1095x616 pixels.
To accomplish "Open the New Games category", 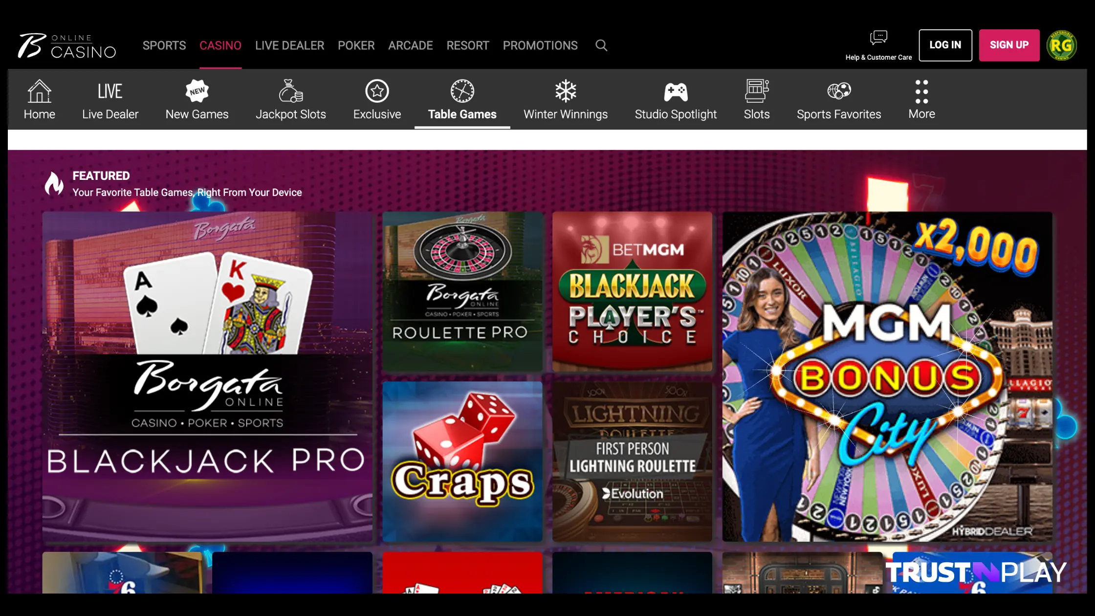I will tap(197, 100).
